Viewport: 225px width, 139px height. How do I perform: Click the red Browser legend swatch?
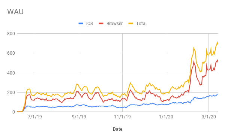101,24
